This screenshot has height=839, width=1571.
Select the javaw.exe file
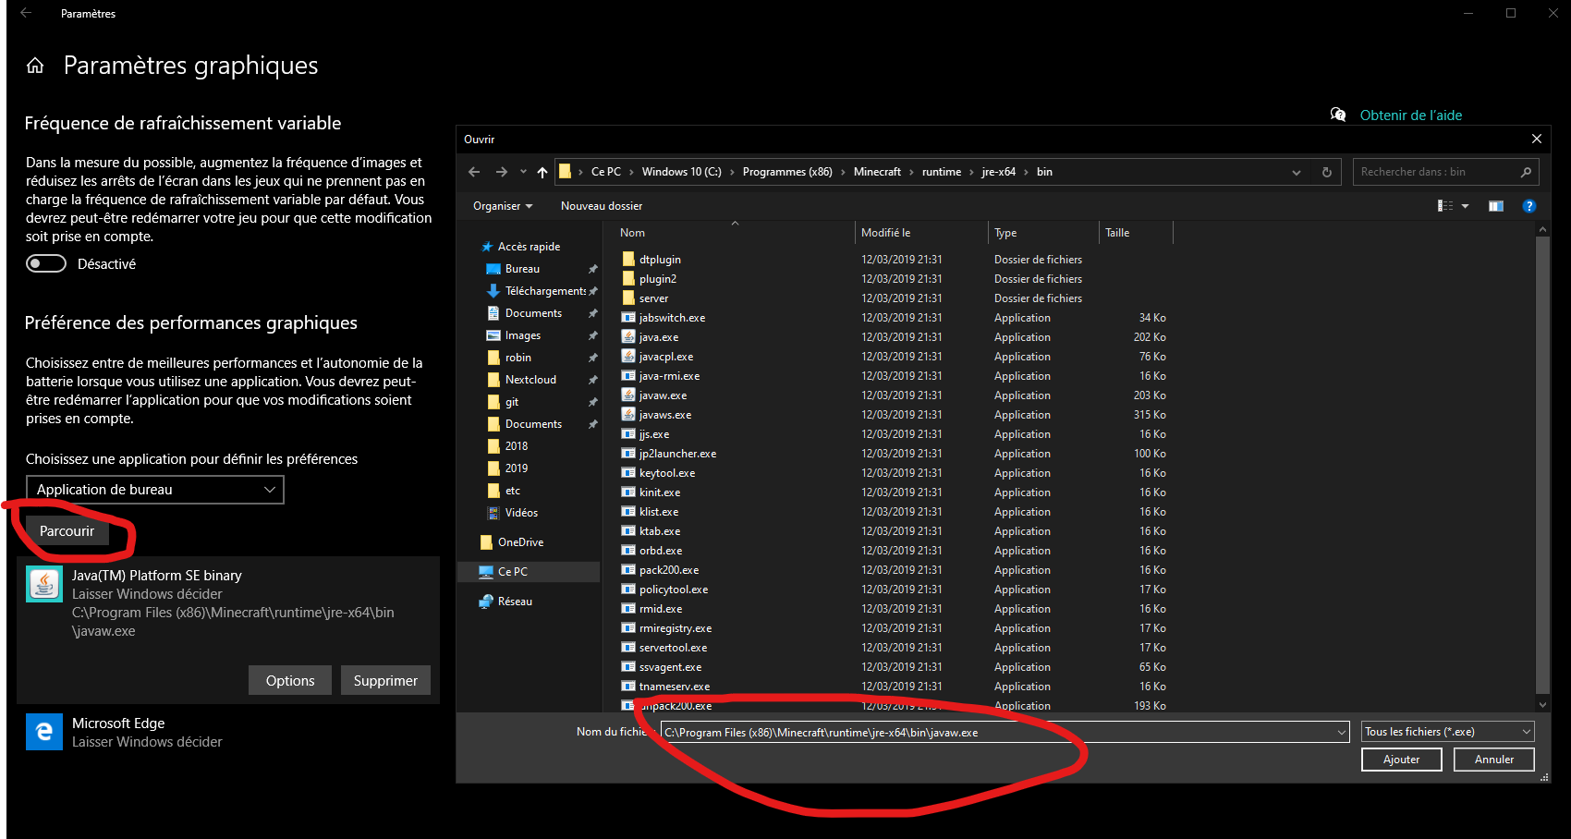663,395
